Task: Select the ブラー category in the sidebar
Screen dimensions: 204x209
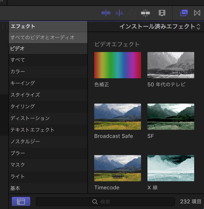Action: click(18, 153)
